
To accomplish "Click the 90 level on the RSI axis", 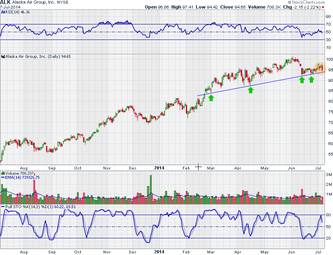I will tap(329, 17).
